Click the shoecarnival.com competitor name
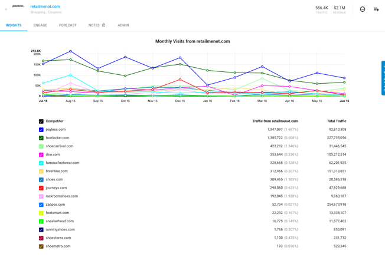Screen dimensions: 385x257 point(60,146)
